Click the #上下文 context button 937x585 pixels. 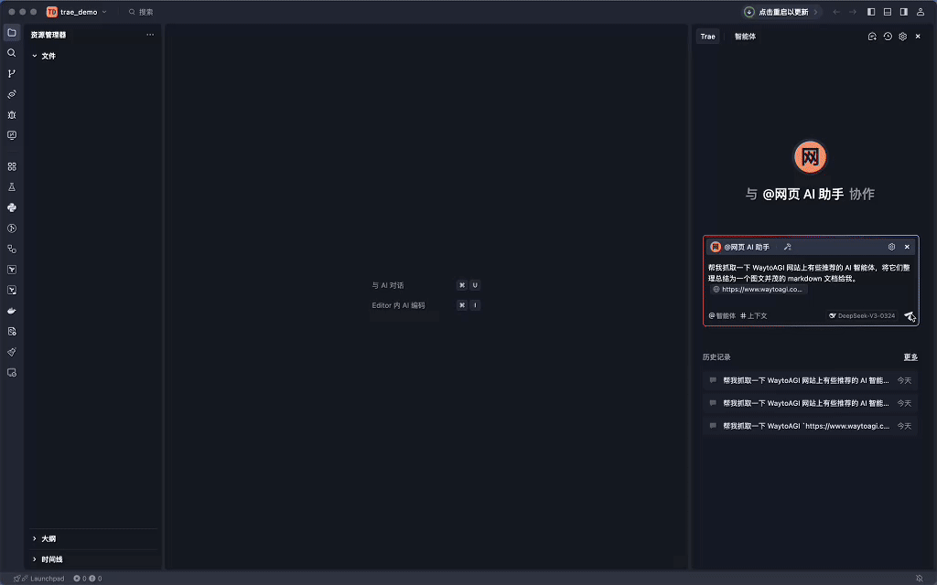pyautogui.click(x=754, y=315)
